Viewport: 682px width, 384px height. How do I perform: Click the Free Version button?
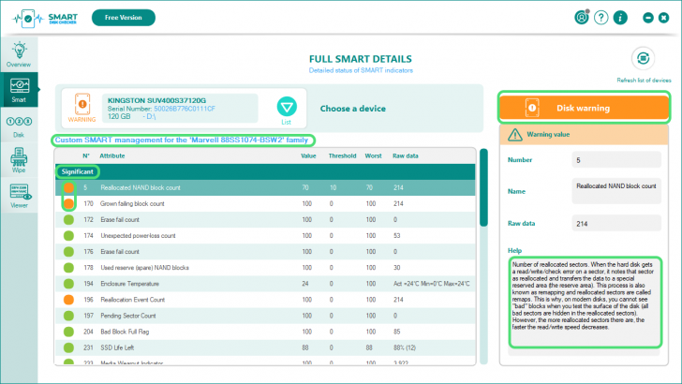124,18
